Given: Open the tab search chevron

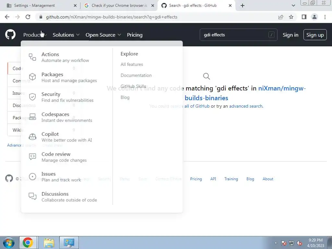Looking at the screenshot, I should (293, 6).
